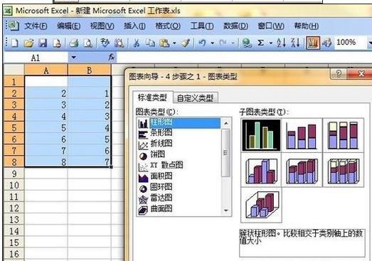
Task: Click the Print icon in toolbar
Action: tap(74, 43)
